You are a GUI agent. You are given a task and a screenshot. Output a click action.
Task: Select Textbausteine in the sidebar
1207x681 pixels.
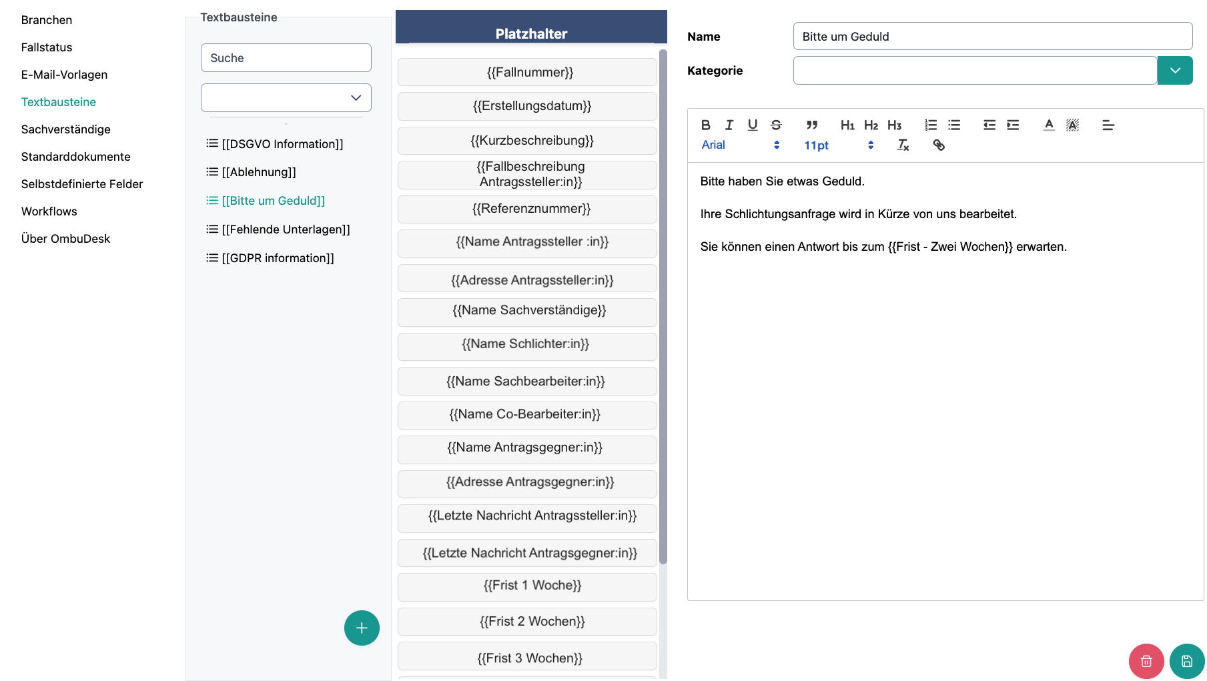pos(59,102)
